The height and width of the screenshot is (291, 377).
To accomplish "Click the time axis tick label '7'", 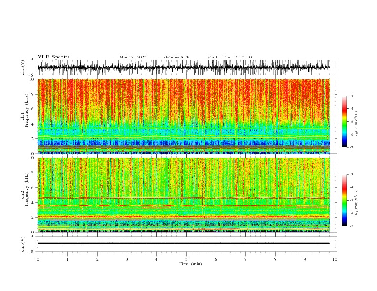I will (x=246, y=259).
